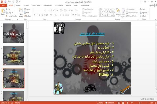
Task: Select slide 2 thumbnail
Action: point(14,56)
